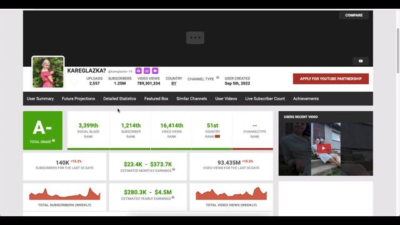The height and width of the screenshot is (225, 400).
Task: Click the A- total grade box
Action: 42,131
